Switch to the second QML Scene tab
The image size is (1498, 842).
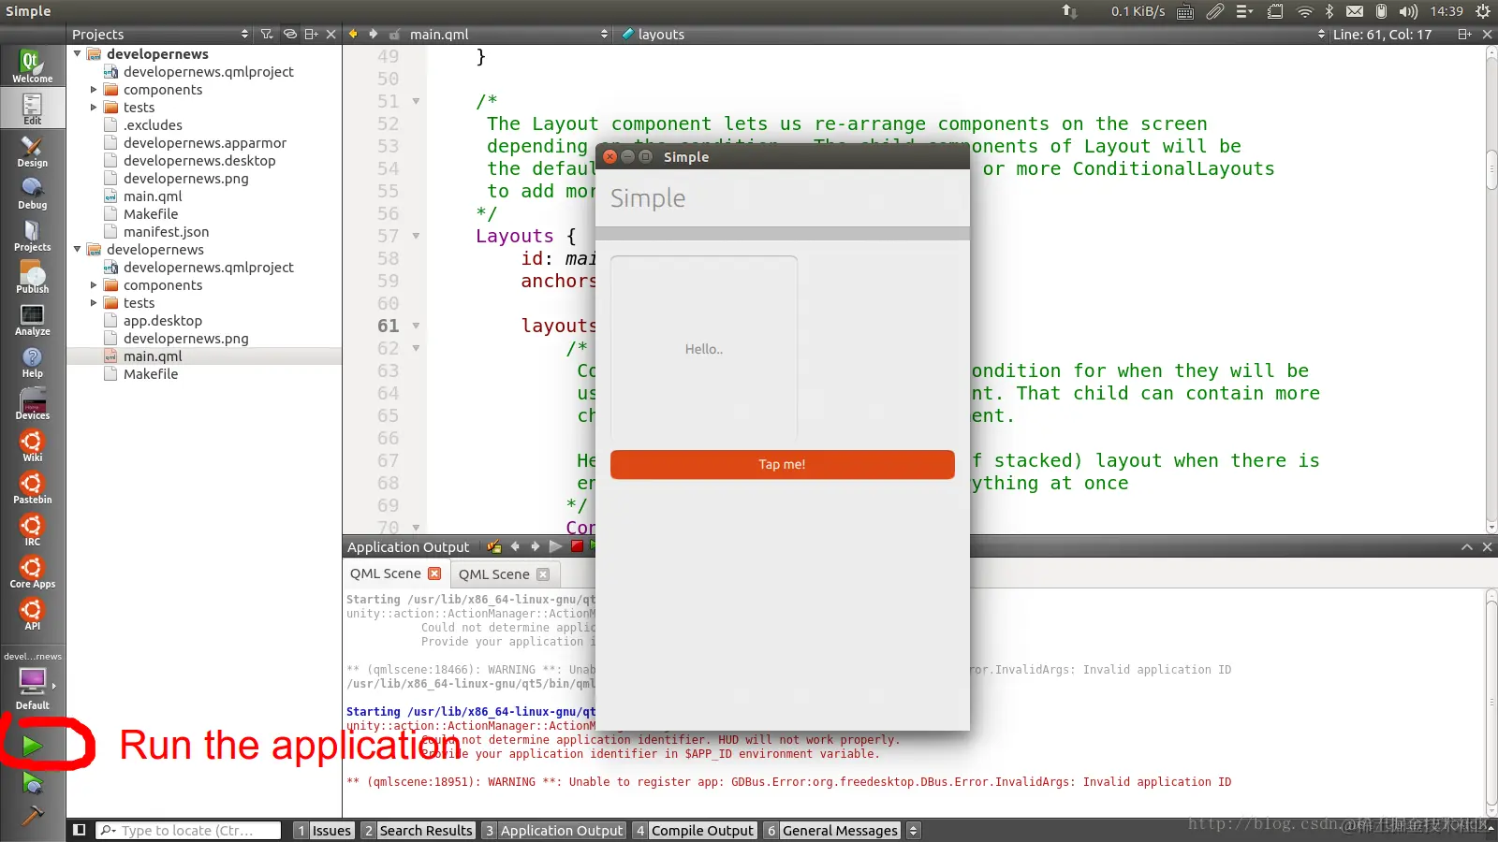[x=504, y=574]
